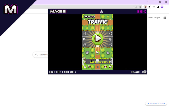Click the TRAFFIC title in popup header
The image size is (169, 106).
point(141,11)
